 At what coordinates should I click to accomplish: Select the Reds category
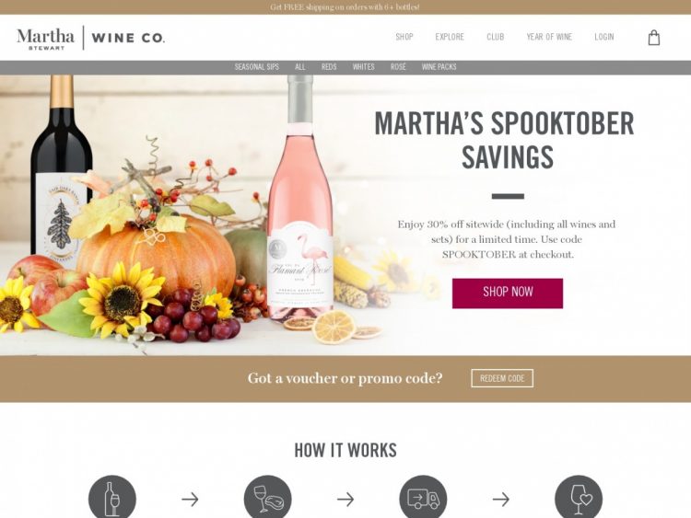tap(329, 67)
